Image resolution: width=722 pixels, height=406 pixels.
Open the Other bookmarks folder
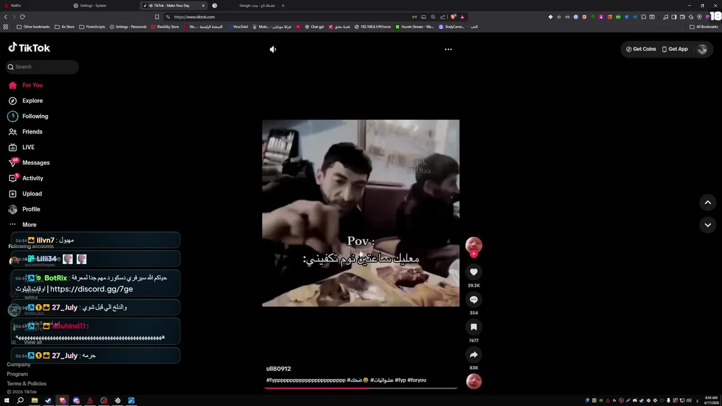click(33, 27)
